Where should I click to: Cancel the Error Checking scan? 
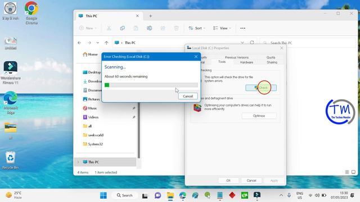pos(188,96)
